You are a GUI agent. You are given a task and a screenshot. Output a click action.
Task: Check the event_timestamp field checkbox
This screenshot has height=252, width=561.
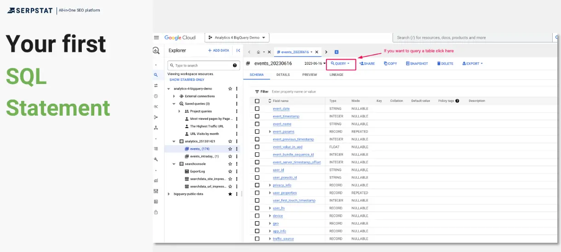(257, 116)
